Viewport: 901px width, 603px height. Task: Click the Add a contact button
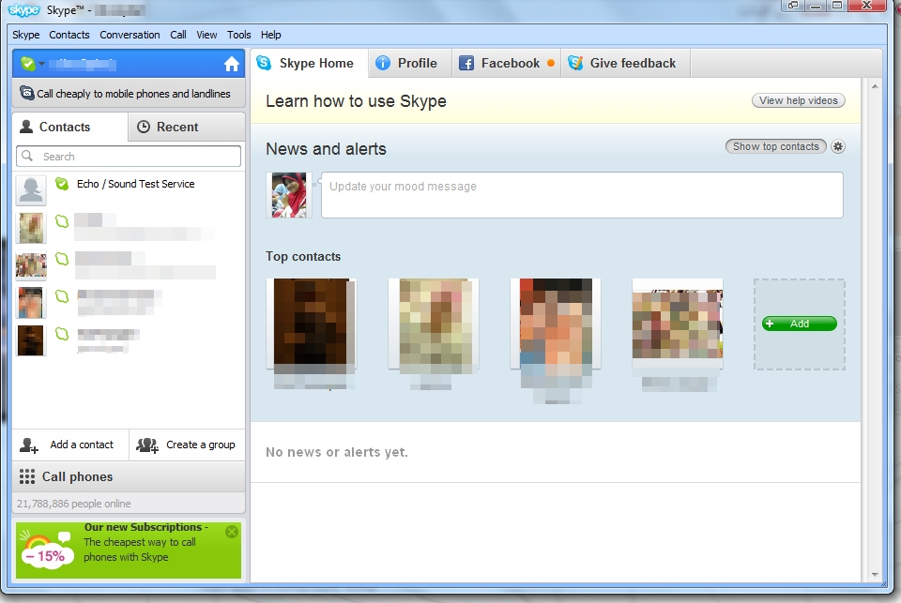[70, 445]
